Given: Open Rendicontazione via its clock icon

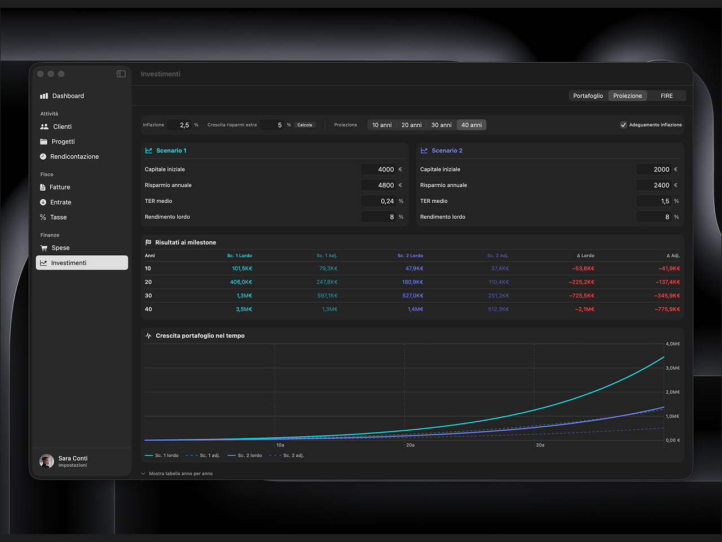Looking at the screenshot, I should (43, 156).
